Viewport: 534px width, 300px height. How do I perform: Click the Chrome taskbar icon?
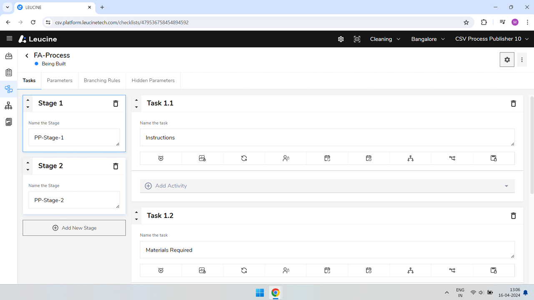tap(276, 293)
